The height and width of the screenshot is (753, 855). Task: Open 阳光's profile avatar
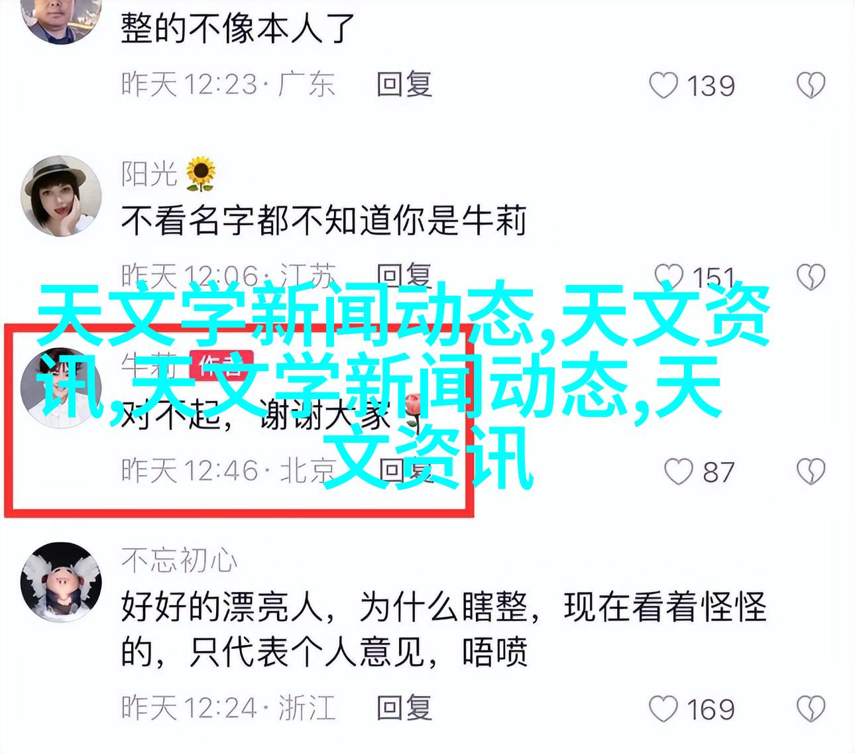[x=61, y=196]
